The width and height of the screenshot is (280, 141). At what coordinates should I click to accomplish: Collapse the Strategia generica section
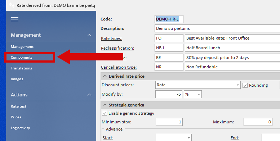click(x=105, y=105)
